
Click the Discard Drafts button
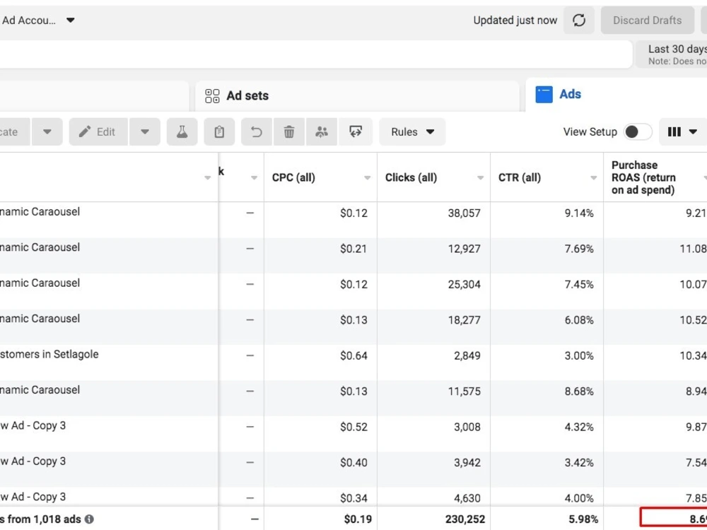[647, 20]
